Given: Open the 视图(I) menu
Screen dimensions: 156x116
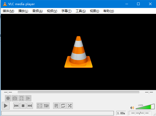Looking at the screenshot, I should point(94,11).
